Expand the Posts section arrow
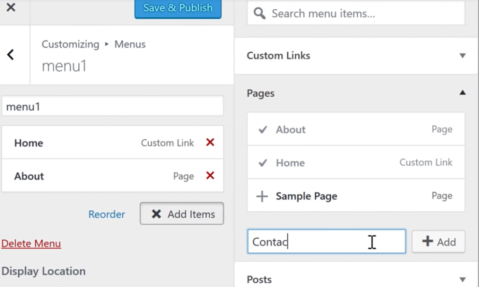The image size is (479, 287). pos(463,280)
